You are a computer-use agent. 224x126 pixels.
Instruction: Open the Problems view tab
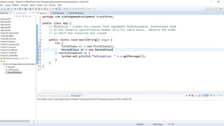tap(42, 96)
